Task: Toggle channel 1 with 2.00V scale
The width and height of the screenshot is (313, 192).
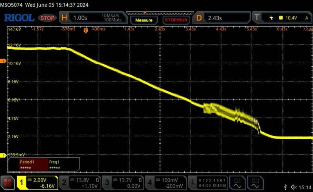Action: click(37, 182)
